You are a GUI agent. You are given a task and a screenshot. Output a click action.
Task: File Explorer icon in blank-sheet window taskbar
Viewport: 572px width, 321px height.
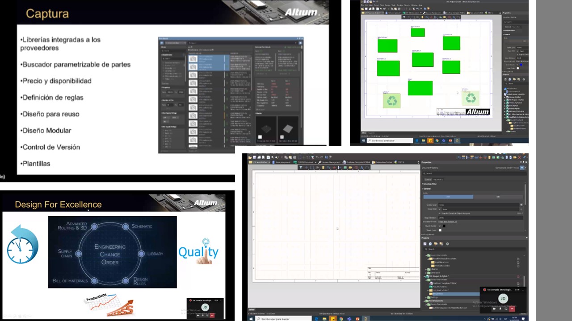pyautogui.click(x=324, y=319)
